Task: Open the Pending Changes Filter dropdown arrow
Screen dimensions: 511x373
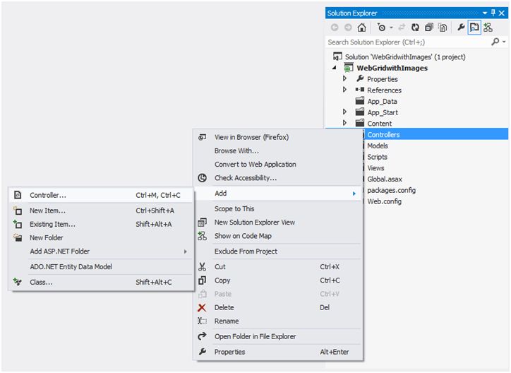Action: point(391,28)
